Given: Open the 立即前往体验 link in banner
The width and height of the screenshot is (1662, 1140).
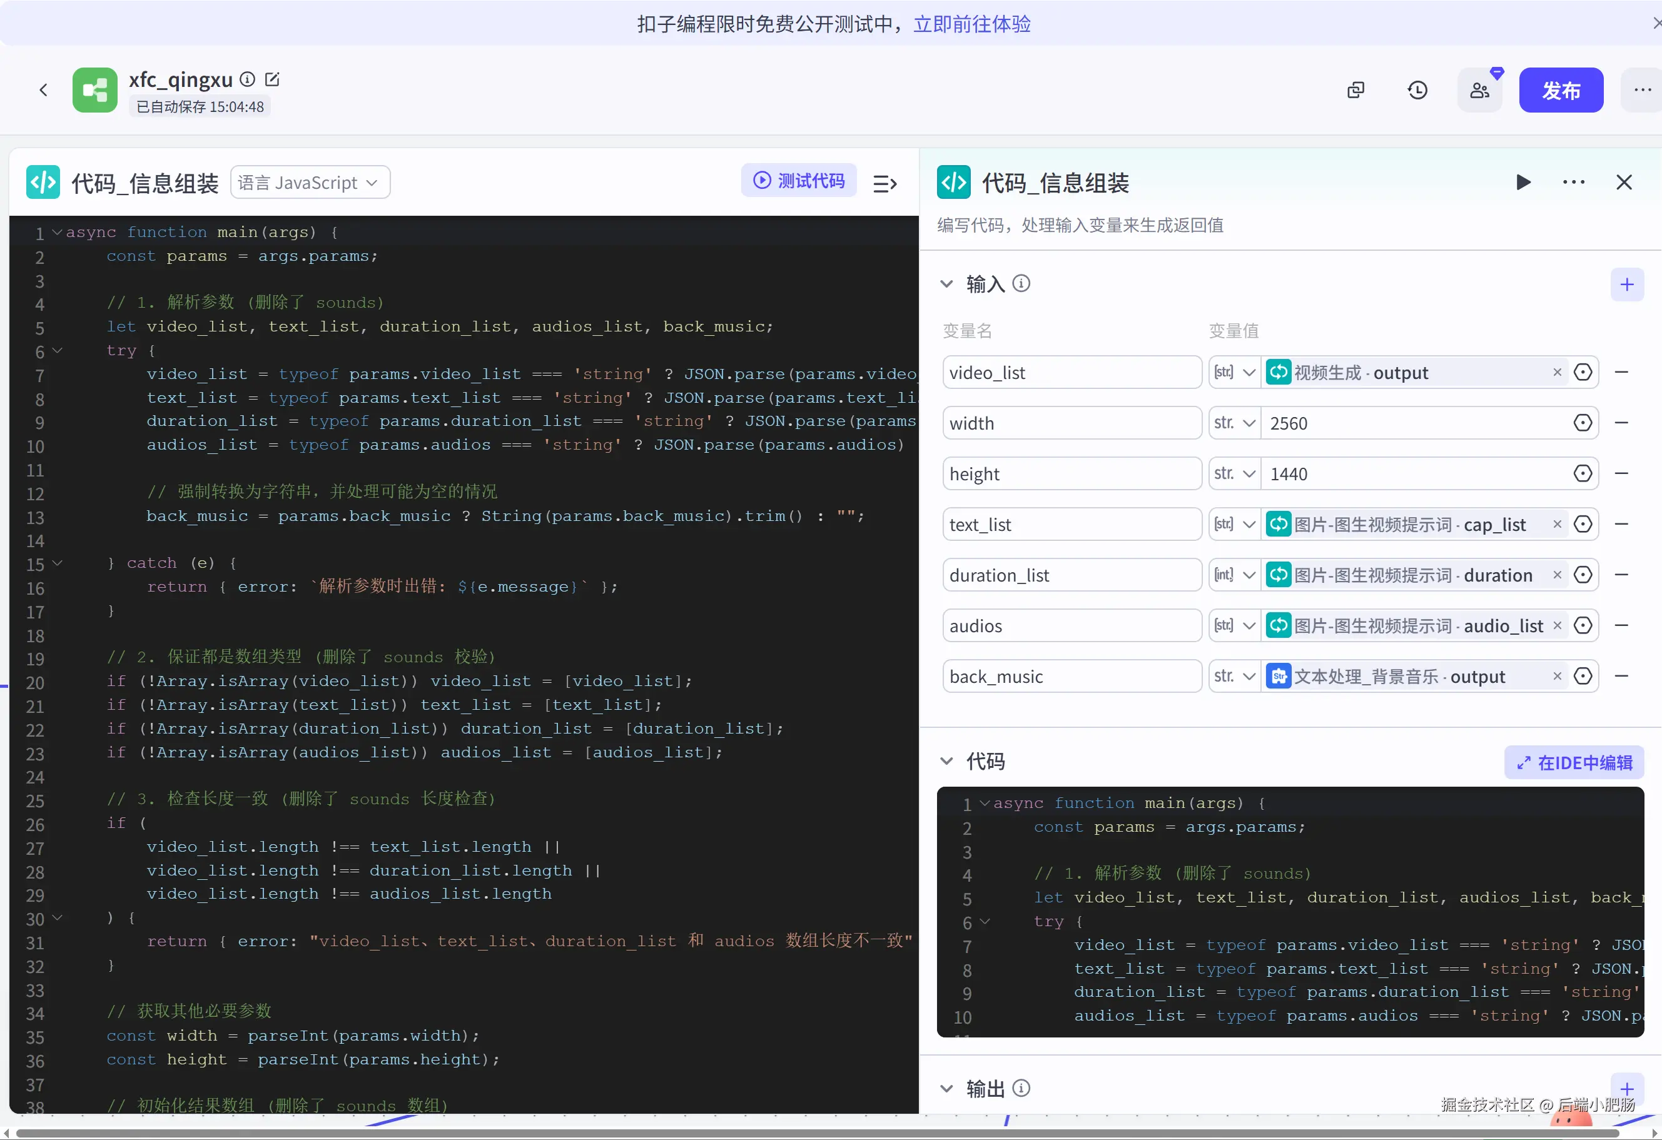Looking at the screenshot, I should click(x=972, y=24).
